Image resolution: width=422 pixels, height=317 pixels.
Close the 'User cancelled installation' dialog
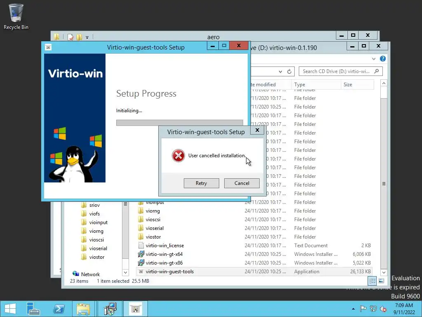pyautogui.click(x=257, y=130)
